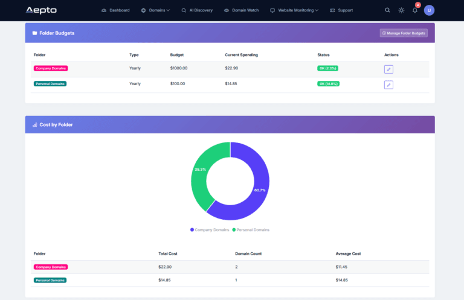
Task: Open the search icon in navbar
Action: 387,10
